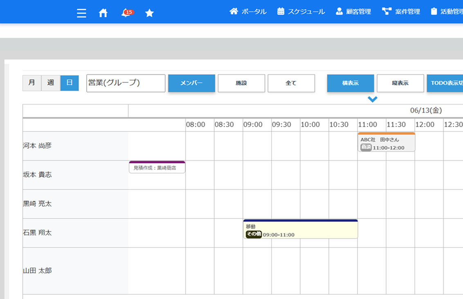Screen dimensions: 463x299
Task: Show all with the 全て button
Action: [x=291, y=83]
